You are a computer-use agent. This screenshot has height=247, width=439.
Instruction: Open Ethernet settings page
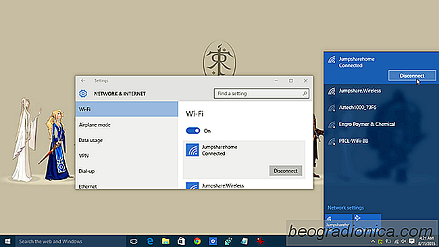pyautogui.click(x=126, y=185)
